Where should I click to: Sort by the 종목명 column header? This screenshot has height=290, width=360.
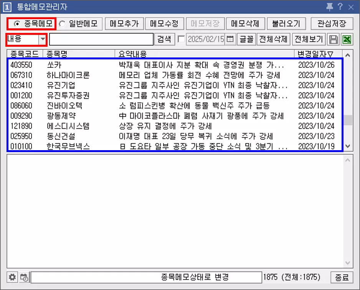[x=79, y=54]
